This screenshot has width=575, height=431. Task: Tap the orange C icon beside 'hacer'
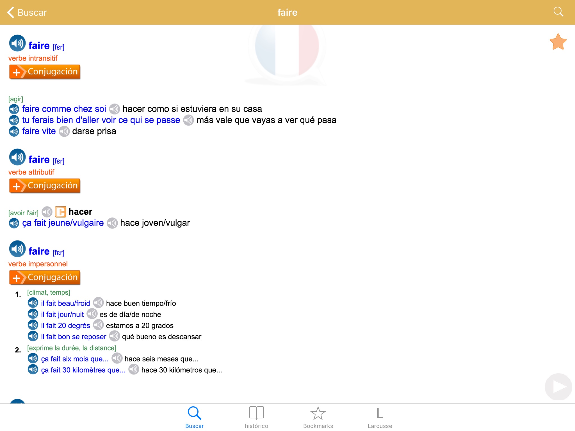(60, 212)
